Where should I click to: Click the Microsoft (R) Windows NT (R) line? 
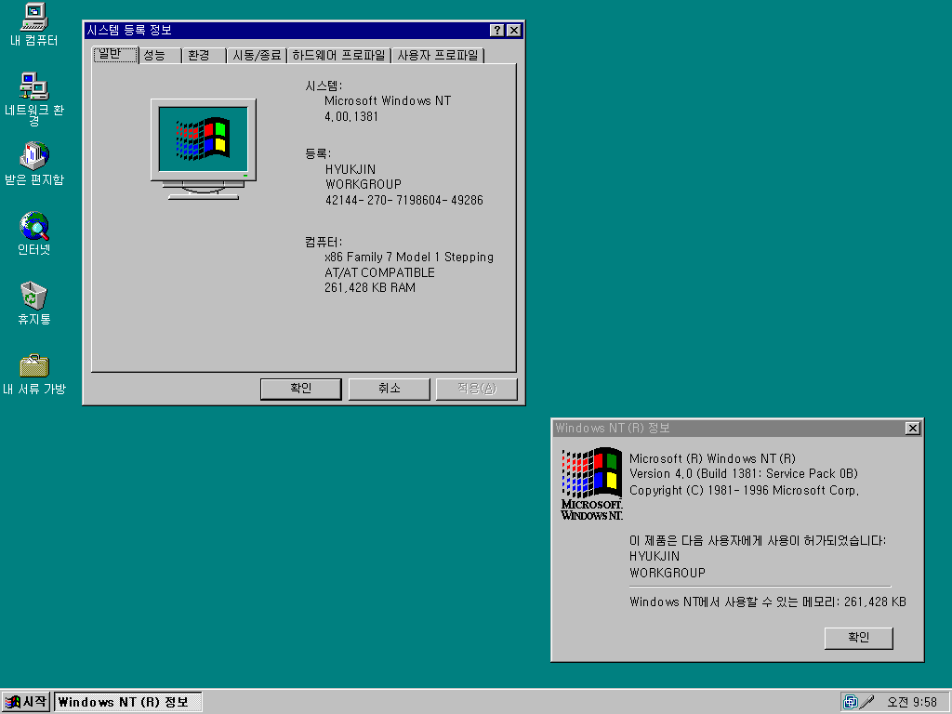pyautogui.click(x=712, y=458)
